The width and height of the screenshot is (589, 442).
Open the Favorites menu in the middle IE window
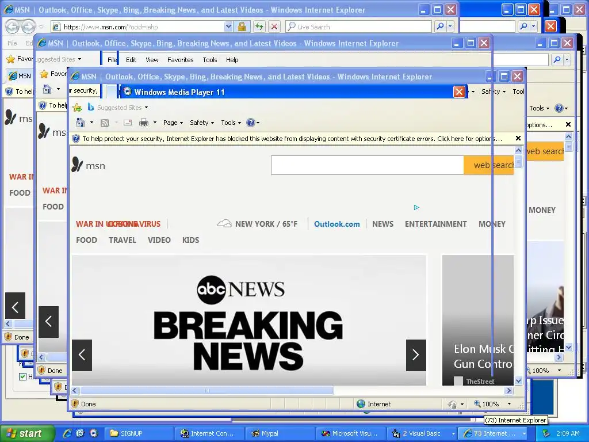[180, 60]
